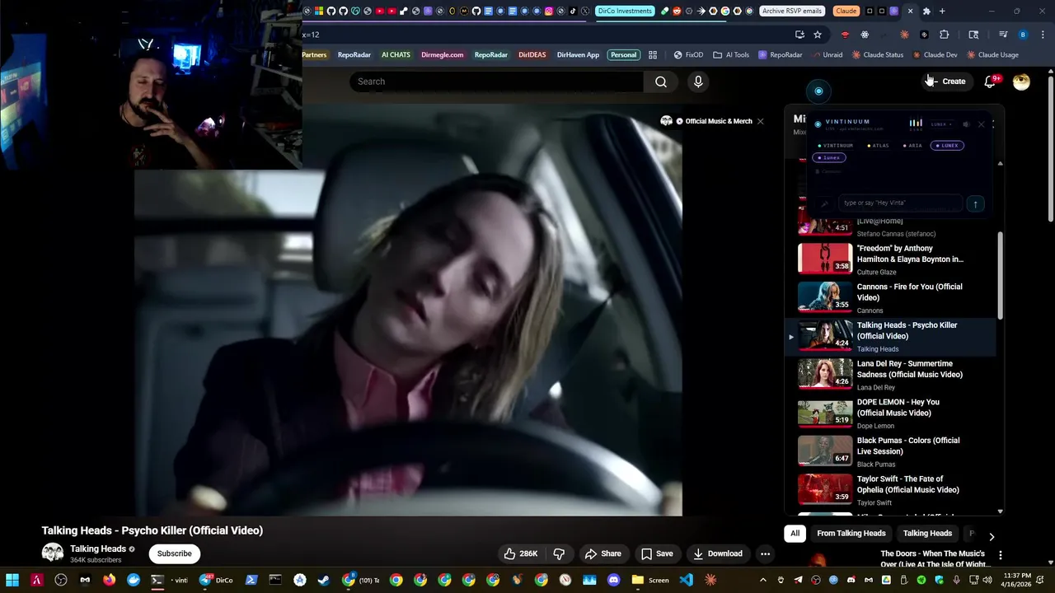Click the Vintinuum microphone icon
The image size is (1055, 593).
click(x=823, y=203)
